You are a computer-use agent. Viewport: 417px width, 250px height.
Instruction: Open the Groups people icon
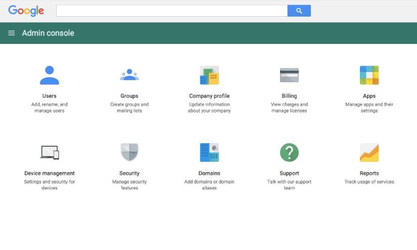(x=129, y=75)
